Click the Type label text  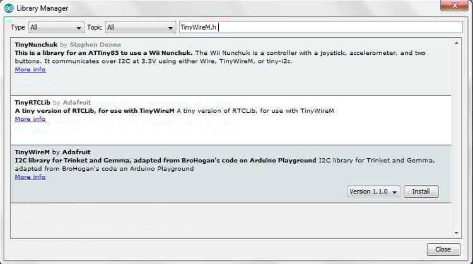click(18, 28)
